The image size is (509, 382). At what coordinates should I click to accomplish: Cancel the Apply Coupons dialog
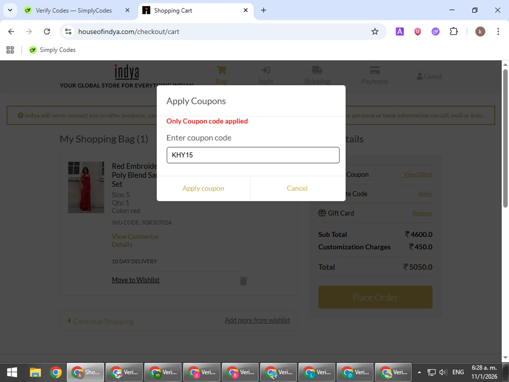[x=297, y=188]
